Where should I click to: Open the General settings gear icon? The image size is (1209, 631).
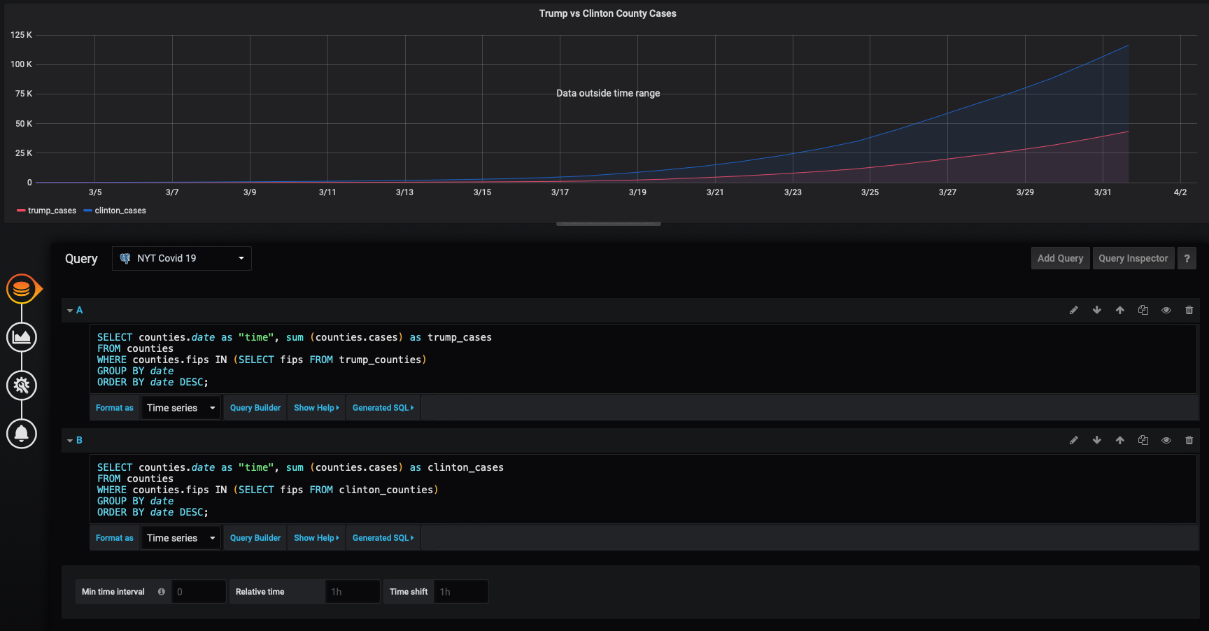tap(22, 385)
